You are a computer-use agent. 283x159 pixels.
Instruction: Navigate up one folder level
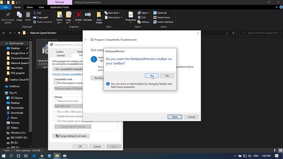(19, 33)
